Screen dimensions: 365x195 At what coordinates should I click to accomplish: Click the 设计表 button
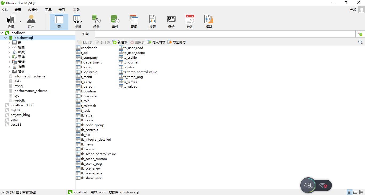pyautogui.click(x=102, y=42)
